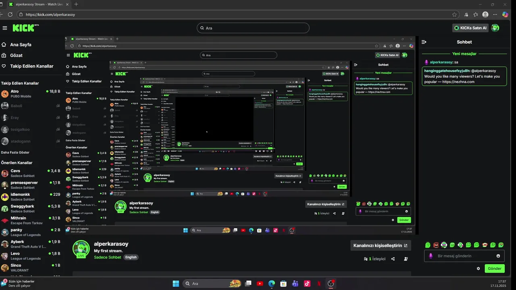This screenshot has height=290, width=516.
Task: Open atadogann channel in sidebar
Action: pos(31,141)
